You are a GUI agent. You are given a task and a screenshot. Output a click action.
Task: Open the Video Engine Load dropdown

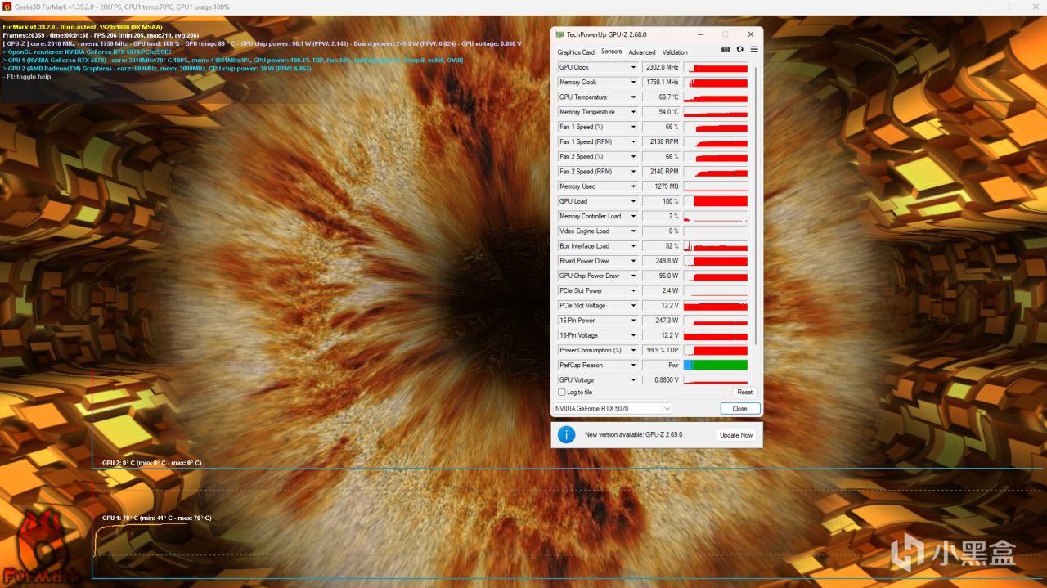click(633, 231)
